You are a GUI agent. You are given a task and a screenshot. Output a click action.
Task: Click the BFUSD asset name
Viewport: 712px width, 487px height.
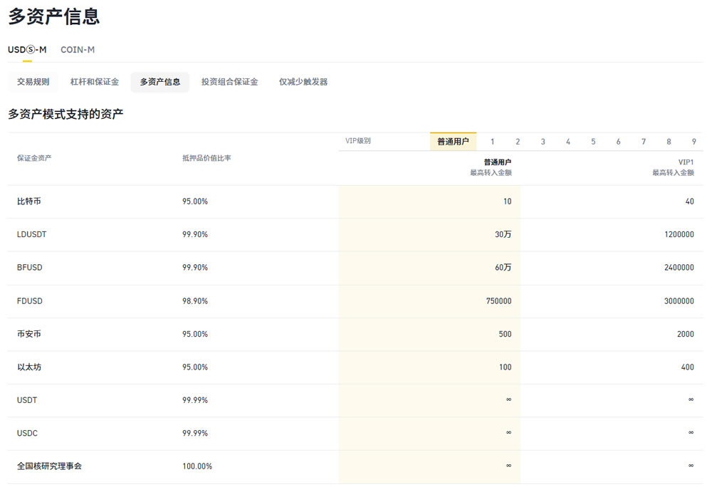tap(30, 268)
